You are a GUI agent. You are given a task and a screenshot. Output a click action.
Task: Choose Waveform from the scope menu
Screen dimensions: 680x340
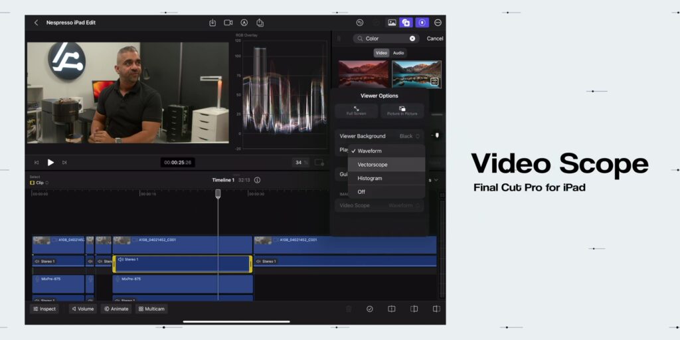(386, 151)
